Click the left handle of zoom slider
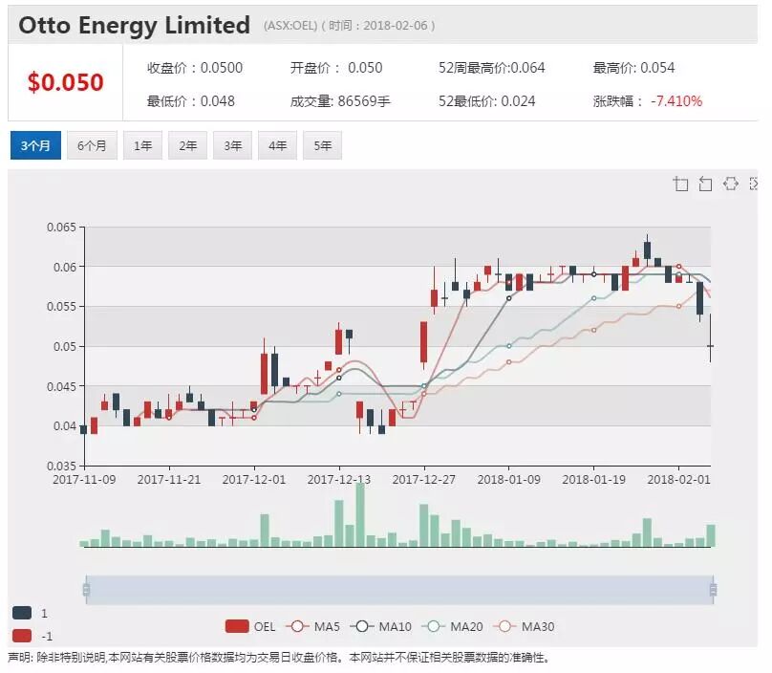 click(x=87, y=590)
